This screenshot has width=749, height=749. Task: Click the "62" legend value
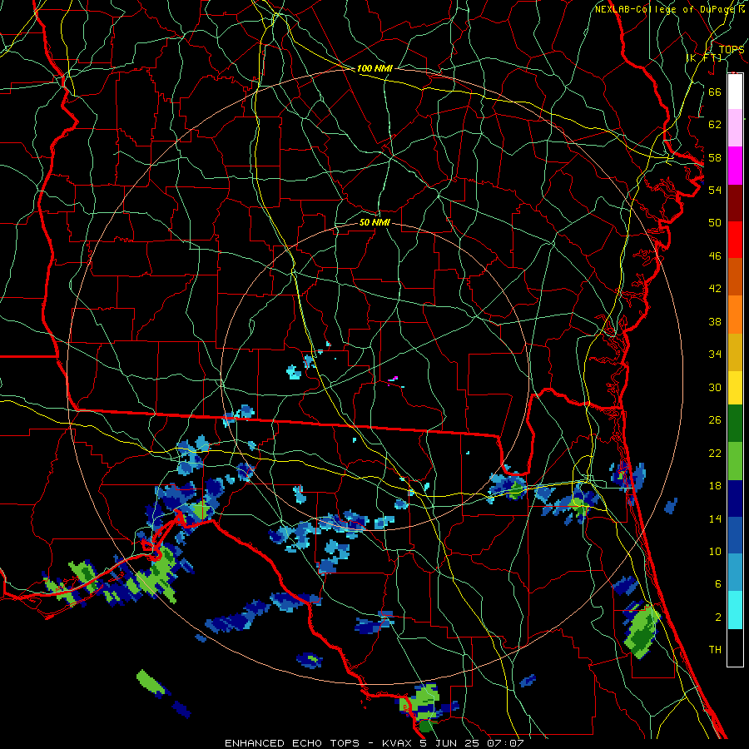pos(715,125)
